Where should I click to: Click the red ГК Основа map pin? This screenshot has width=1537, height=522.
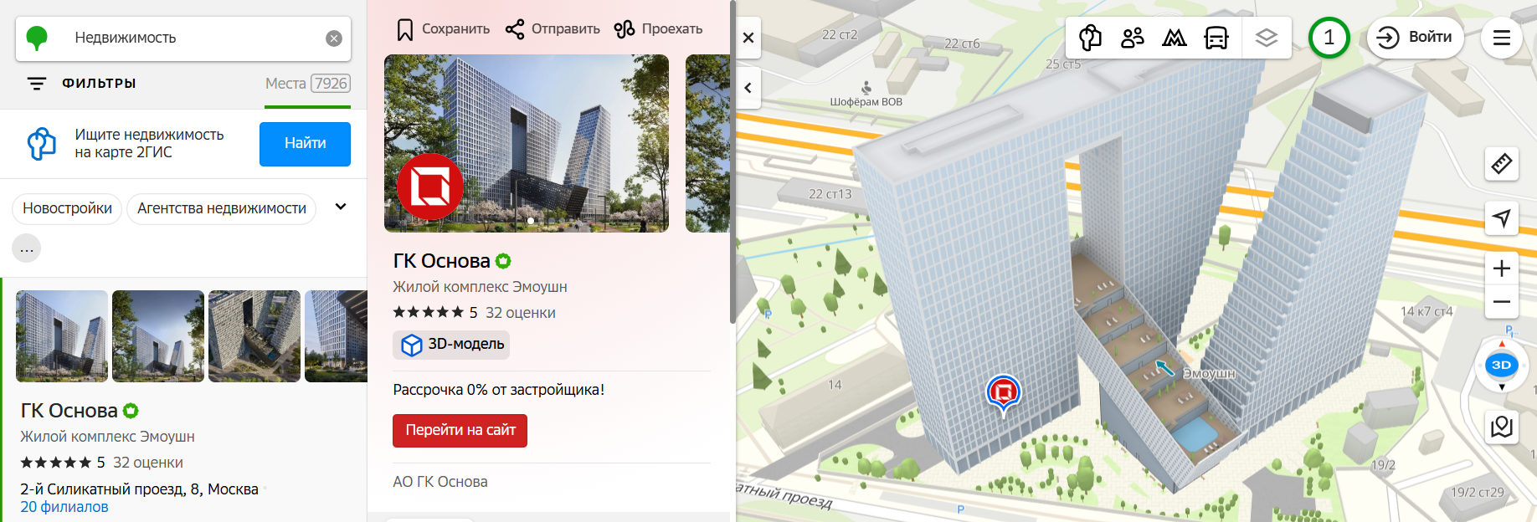1003,393
